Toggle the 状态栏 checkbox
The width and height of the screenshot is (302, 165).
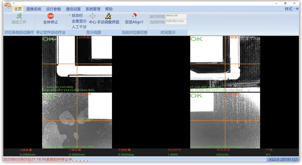70,16
